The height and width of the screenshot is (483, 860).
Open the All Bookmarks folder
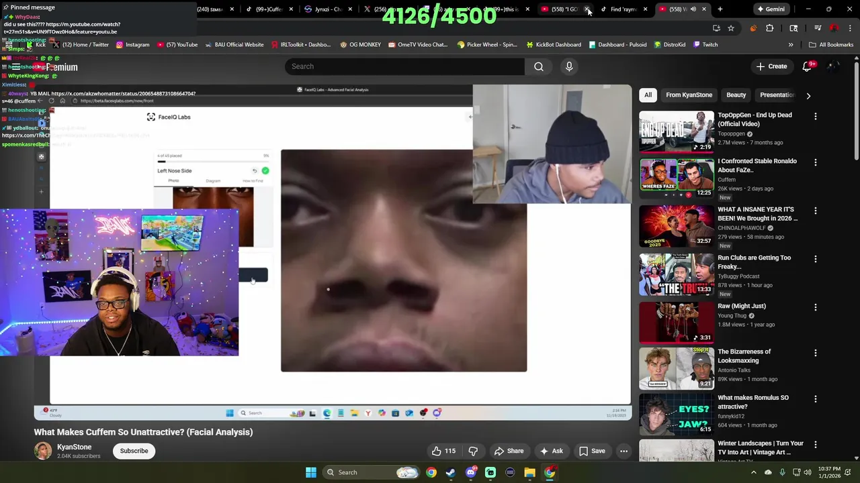tap(831, 44)
